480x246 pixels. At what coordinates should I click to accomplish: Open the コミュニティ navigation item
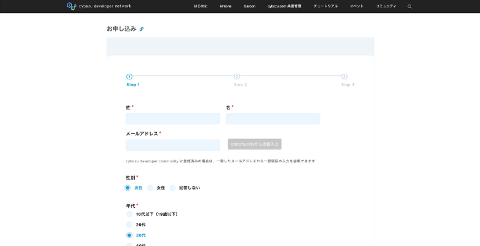(x=386, y=6)
